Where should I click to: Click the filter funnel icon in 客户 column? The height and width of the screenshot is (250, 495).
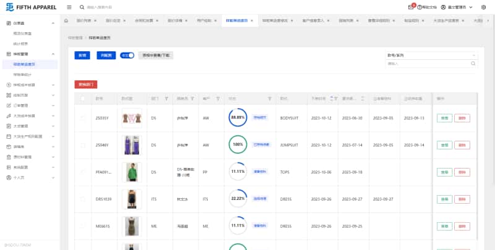pyautogui.click(x=218, y=98)
